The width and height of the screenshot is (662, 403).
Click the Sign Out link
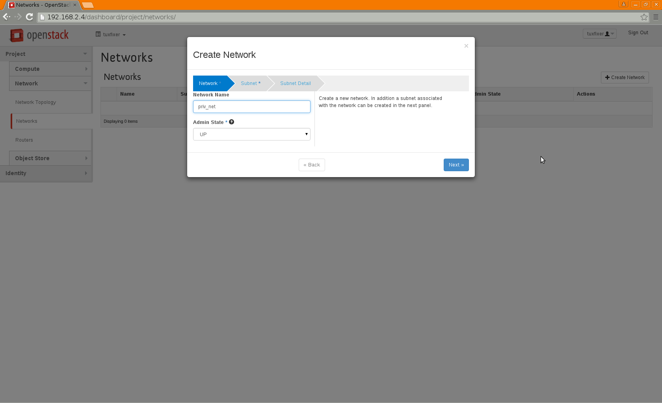[x=638, y=33]
